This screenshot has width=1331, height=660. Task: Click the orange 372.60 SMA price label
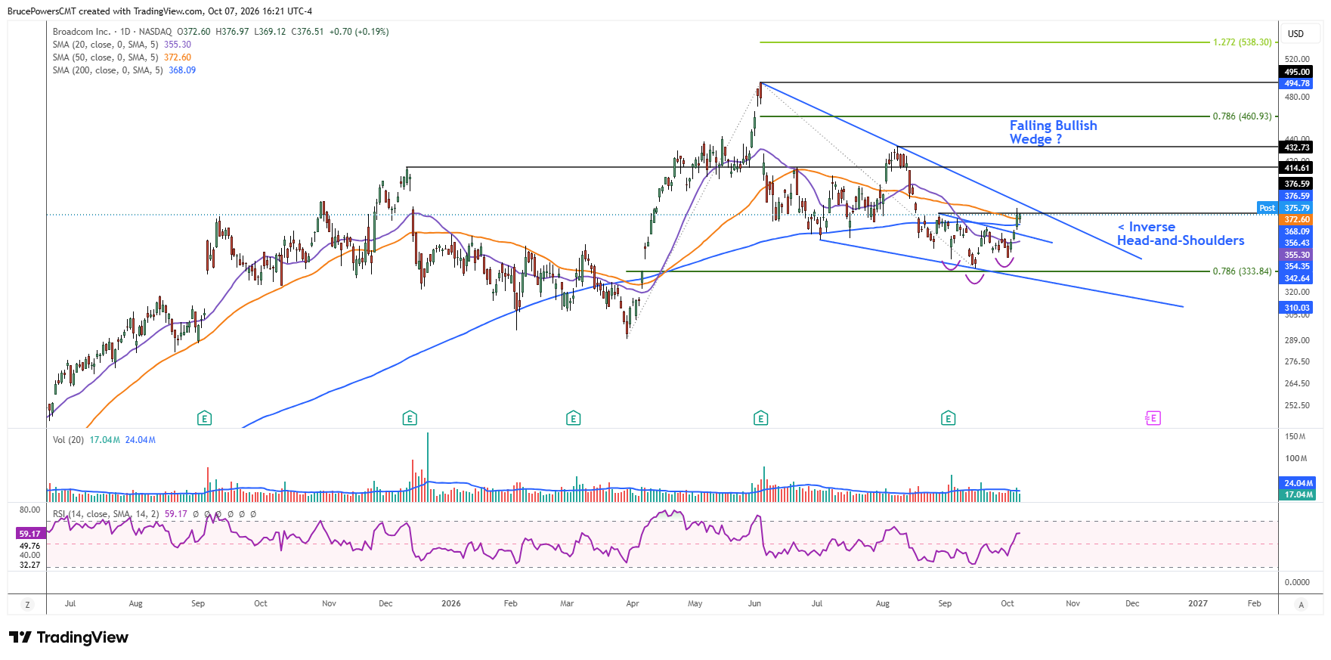(1297, 219)
